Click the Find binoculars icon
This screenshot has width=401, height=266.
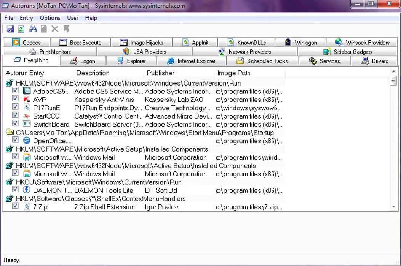[33, 29]
